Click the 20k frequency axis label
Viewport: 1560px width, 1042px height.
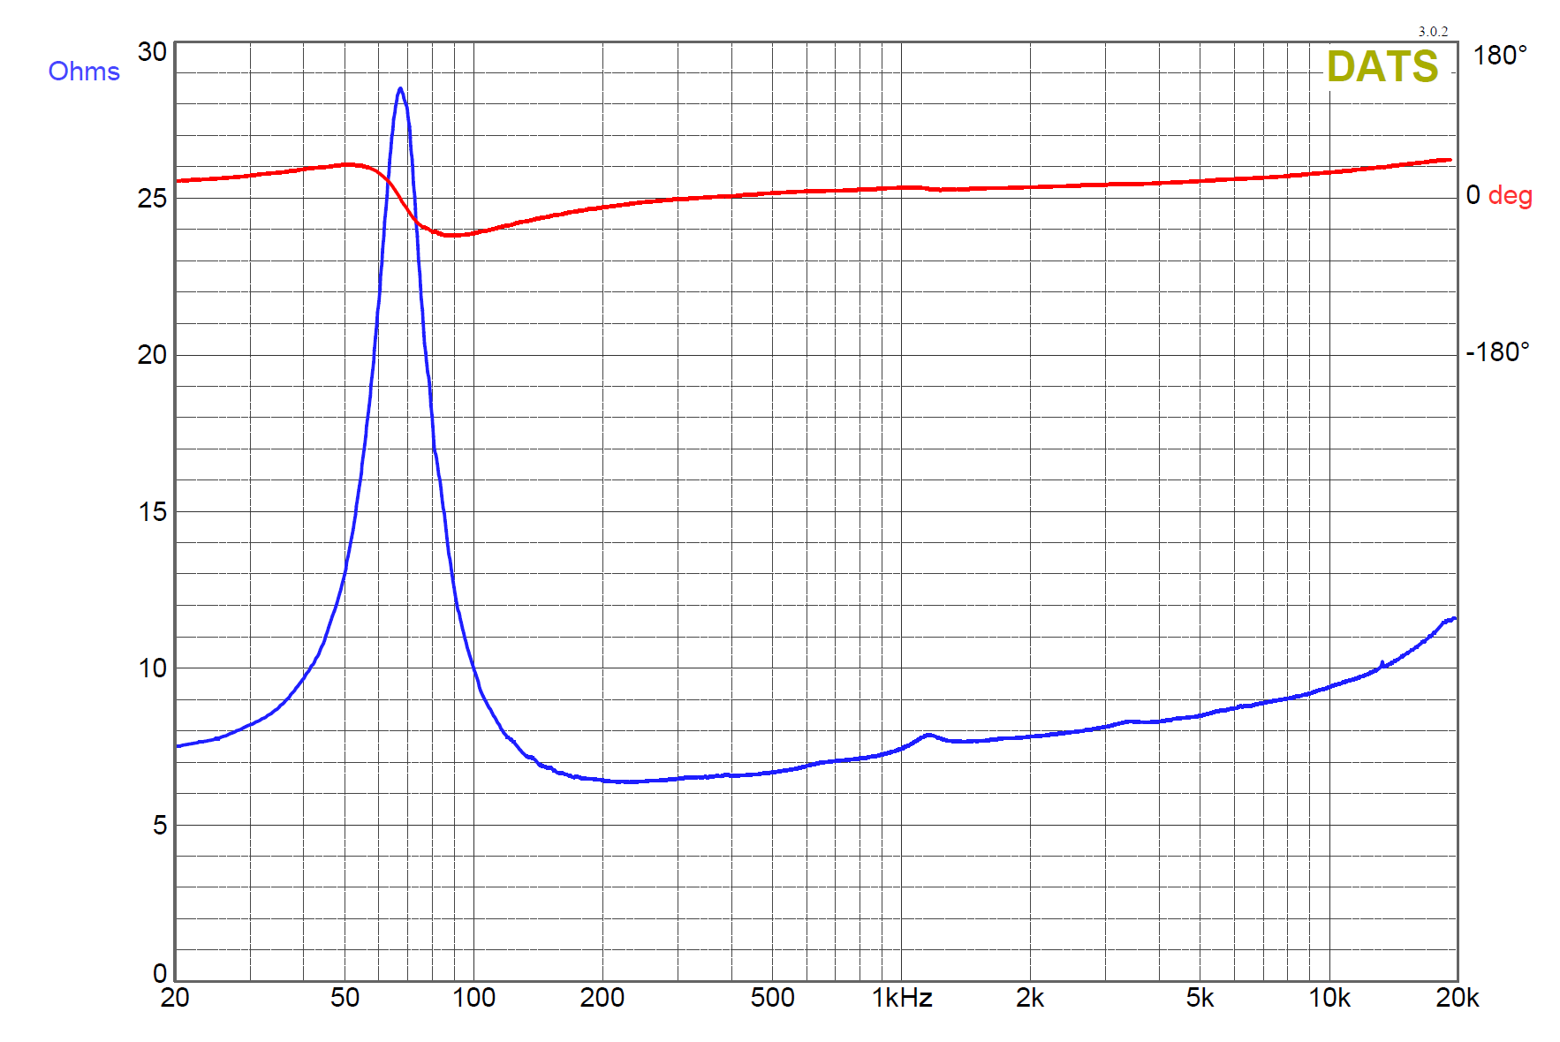point(1458,998)
